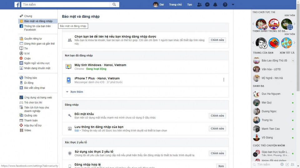Select 'Chặn' in the settings sidebar

(x=27, y=58)
